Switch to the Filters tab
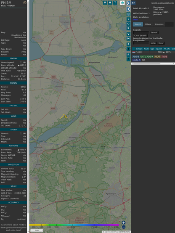 click(148, 24)
